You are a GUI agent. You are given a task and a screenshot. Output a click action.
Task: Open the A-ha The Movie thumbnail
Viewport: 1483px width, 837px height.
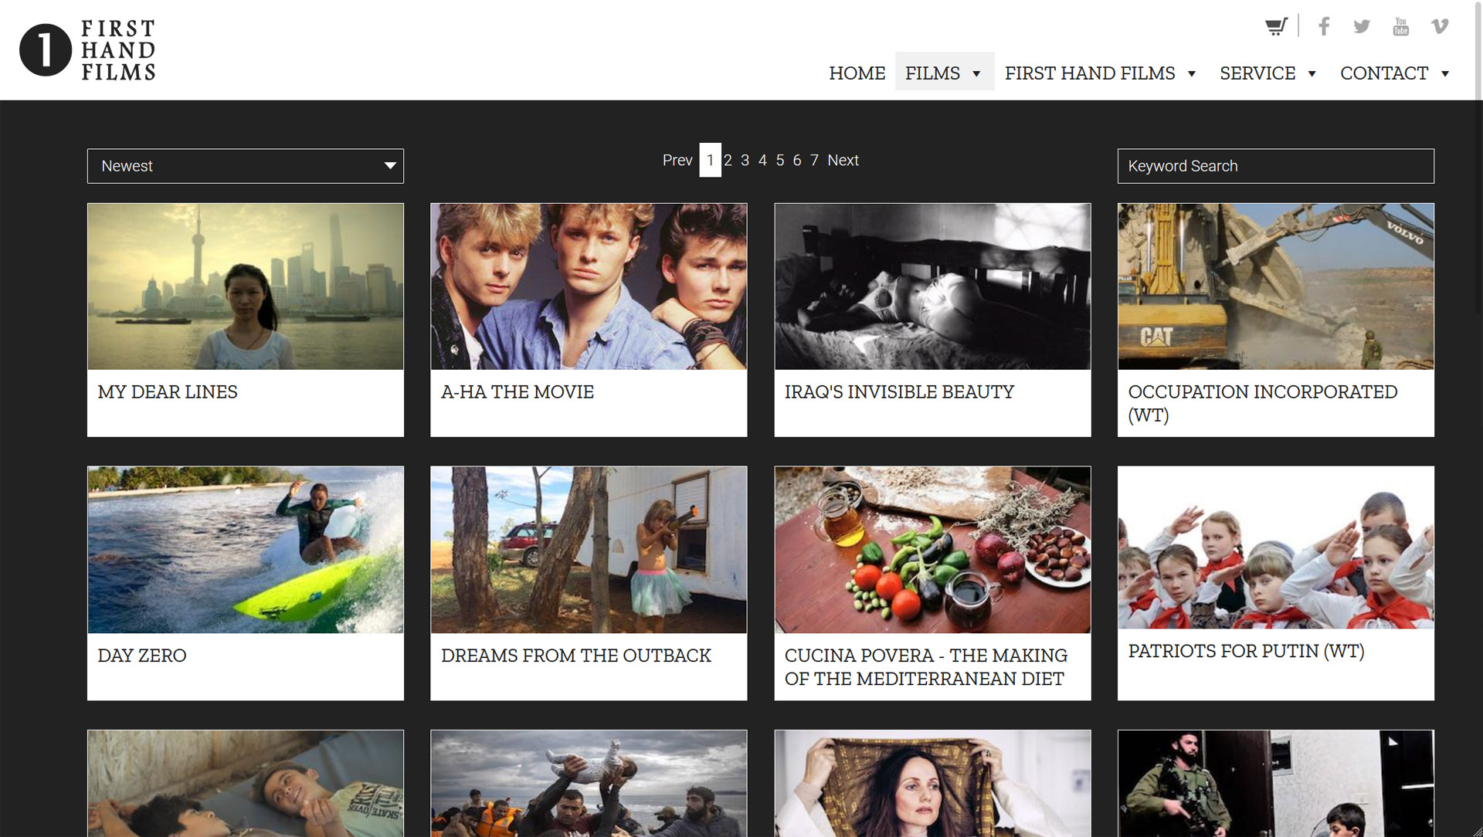click(x=589, y=286)
